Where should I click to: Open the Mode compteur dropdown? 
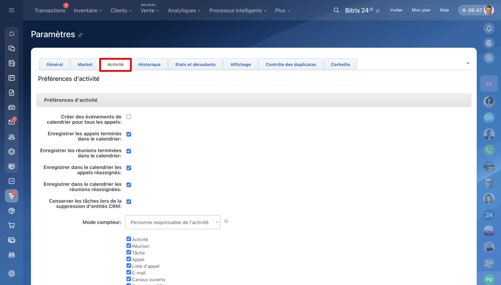pos(173,222)
